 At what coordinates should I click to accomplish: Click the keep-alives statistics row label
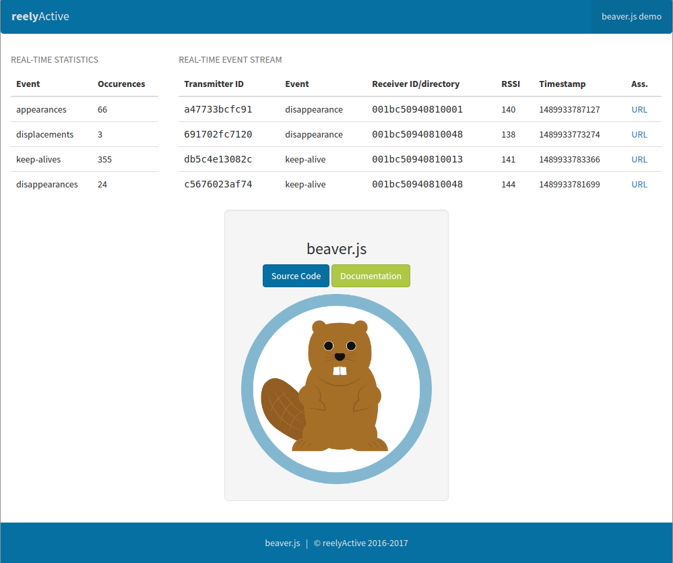pos(38,159)
